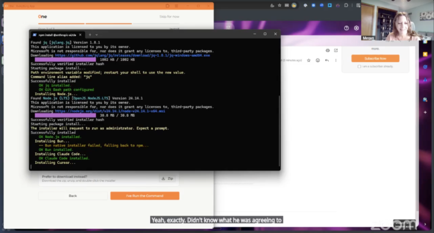Close the npm install terminal tab
This screenshot has height=233, width=434.
click(x=80, y=35)
